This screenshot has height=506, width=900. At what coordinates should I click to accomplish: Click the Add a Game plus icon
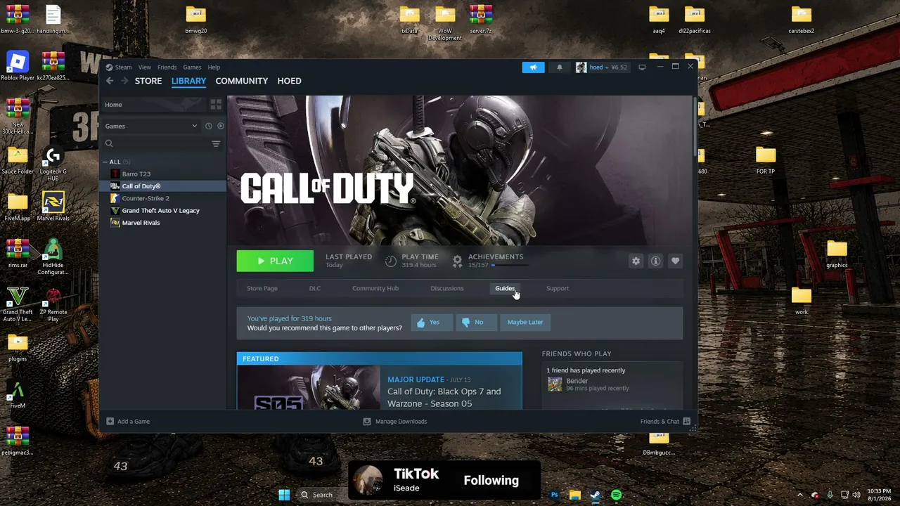tap(110, 422)
